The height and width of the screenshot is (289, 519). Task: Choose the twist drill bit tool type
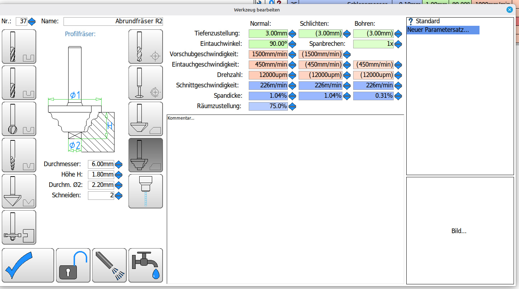pos(145,47)
